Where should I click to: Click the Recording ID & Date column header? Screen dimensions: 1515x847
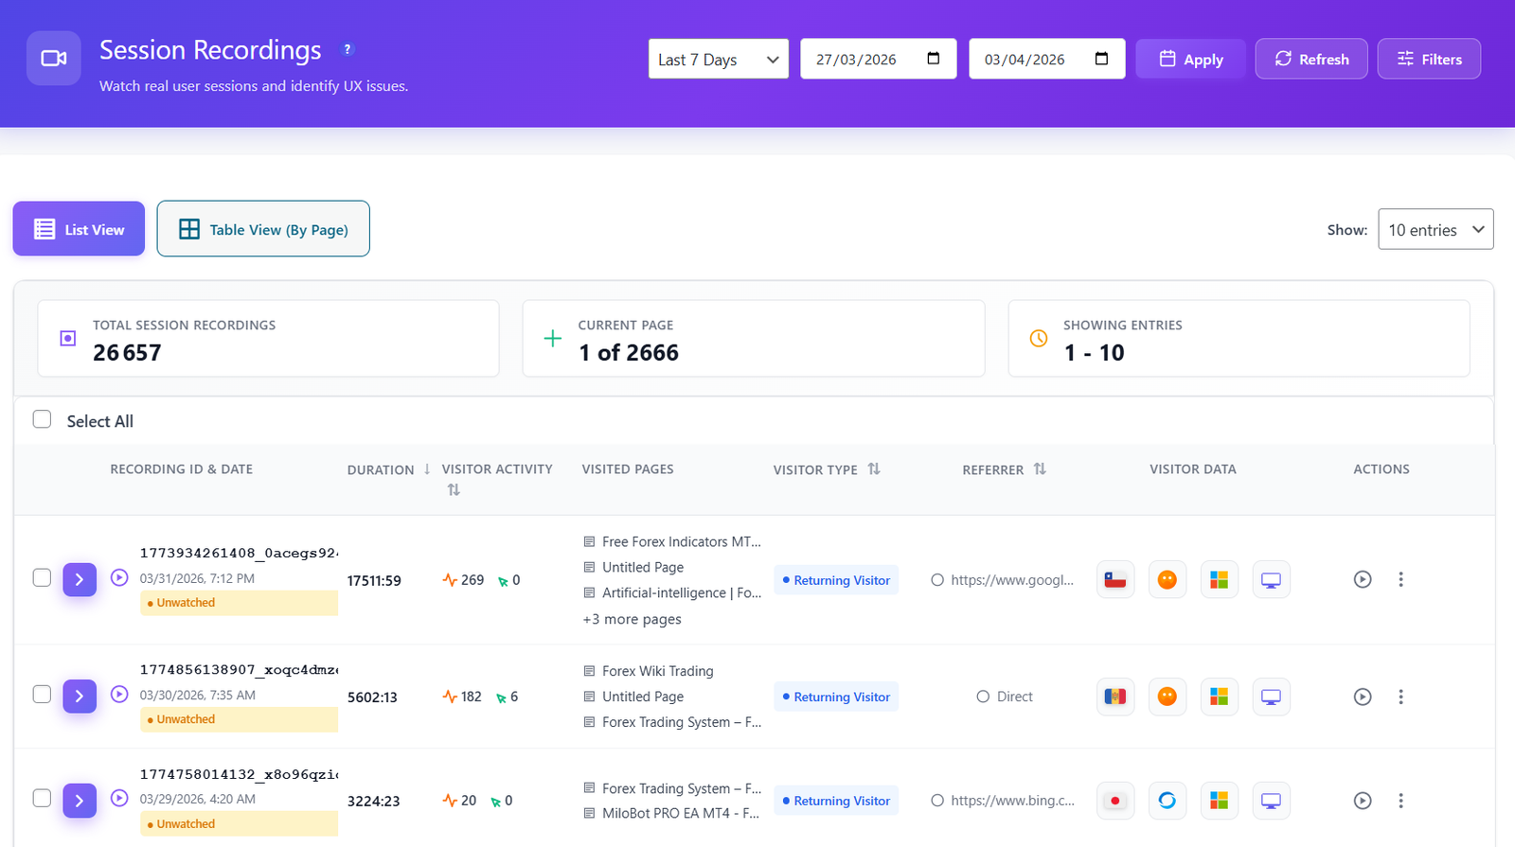(x=181, y=468)
